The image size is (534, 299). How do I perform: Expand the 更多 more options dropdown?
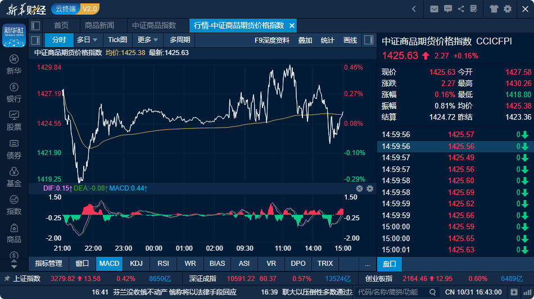coord(148,40)
